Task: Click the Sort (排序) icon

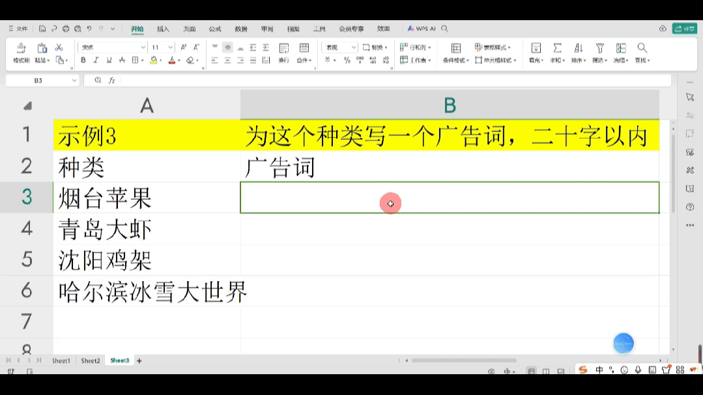Action: (x=579, y=48)
